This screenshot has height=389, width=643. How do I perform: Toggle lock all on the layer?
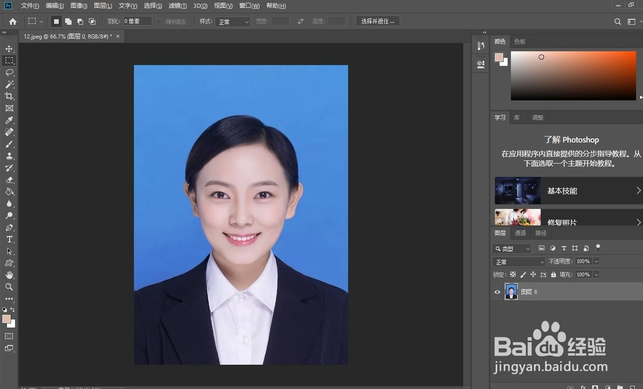tap(554, 275)
